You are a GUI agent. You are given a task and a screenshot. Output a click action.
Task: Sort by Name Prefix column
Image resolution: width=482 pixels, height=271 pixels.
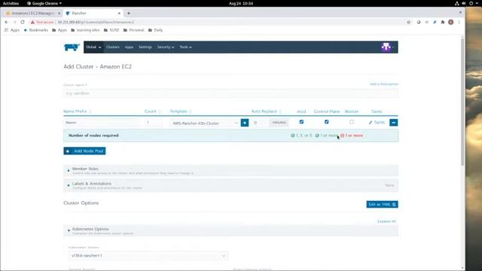[x=77, y=111]
